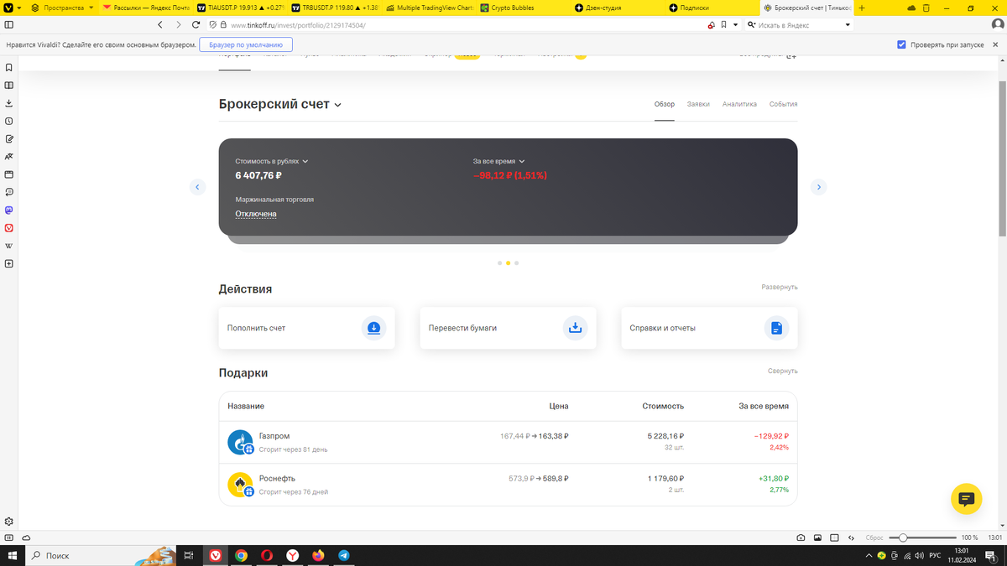Click Браузер по умолчанию button
The height and width of the screenshot is (566, 1007).
point(246,44)
